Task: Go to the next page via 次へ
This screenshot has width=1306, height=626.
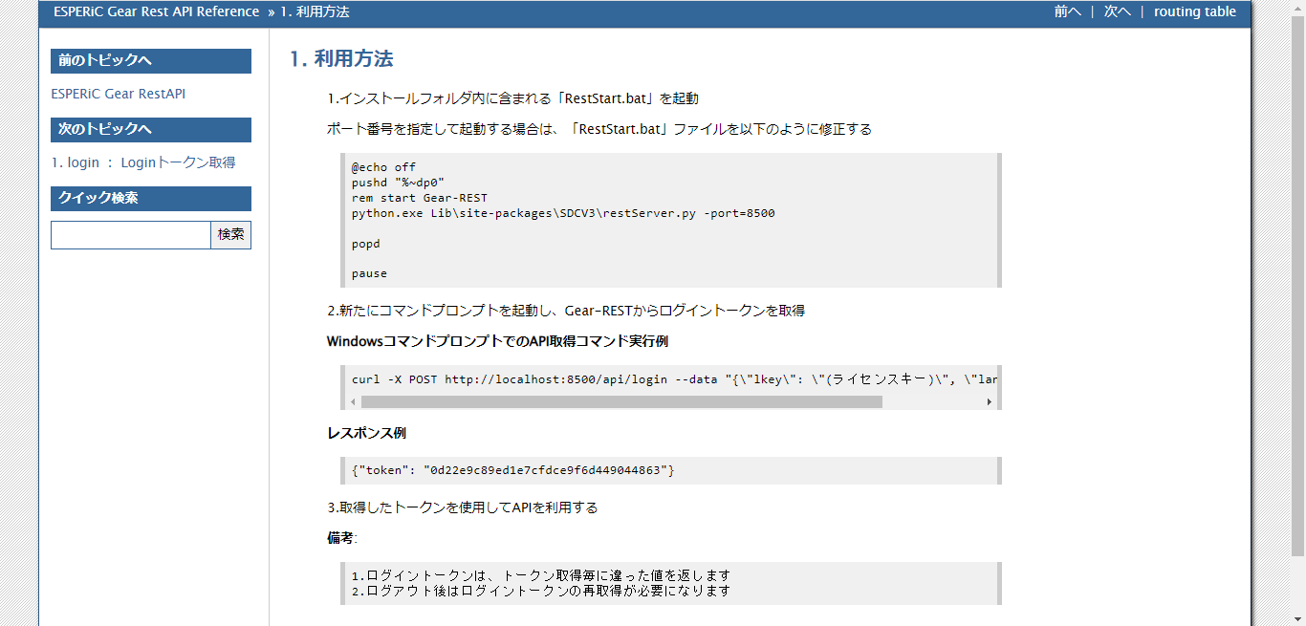Action: 1116,11
